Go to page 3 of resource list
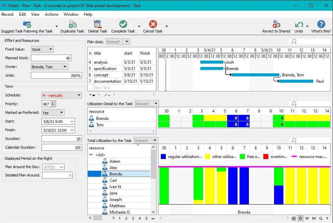The image size is (333, 223). [x=133, y=218]
